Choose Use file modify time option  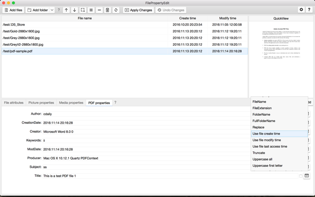[x=279, y=140]
